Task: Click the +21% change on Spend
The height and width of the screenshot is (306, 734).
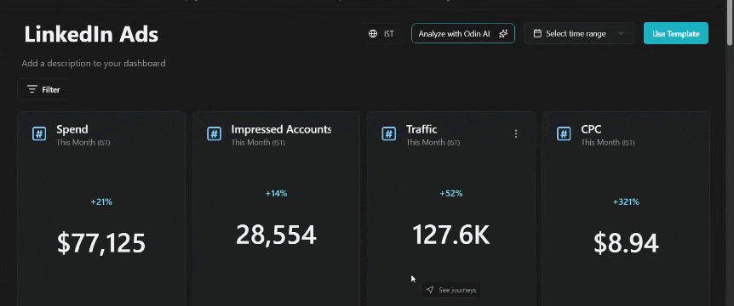Action: click(x=101, y=202)
